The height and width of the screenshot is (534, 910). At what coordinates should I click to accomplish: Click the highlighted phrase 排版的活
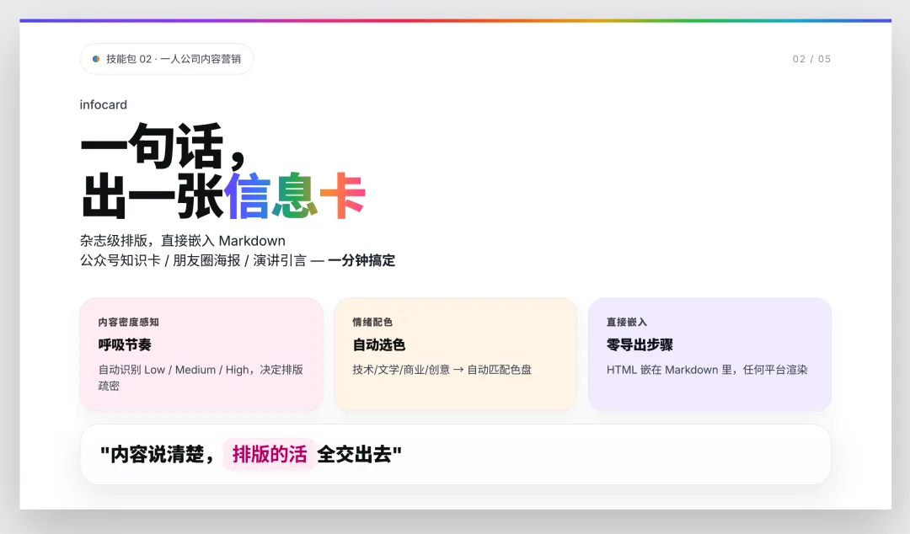[x=269, y=454]
